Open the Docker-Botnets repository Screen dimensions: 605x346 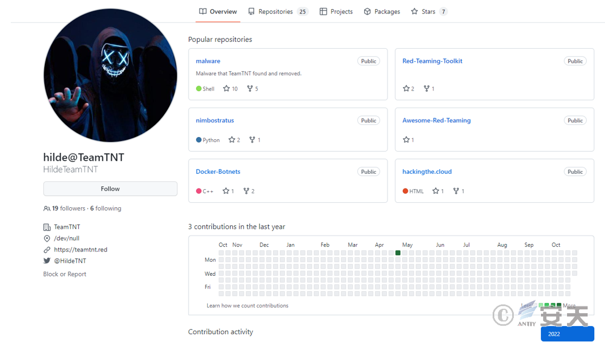coord(218,172)
